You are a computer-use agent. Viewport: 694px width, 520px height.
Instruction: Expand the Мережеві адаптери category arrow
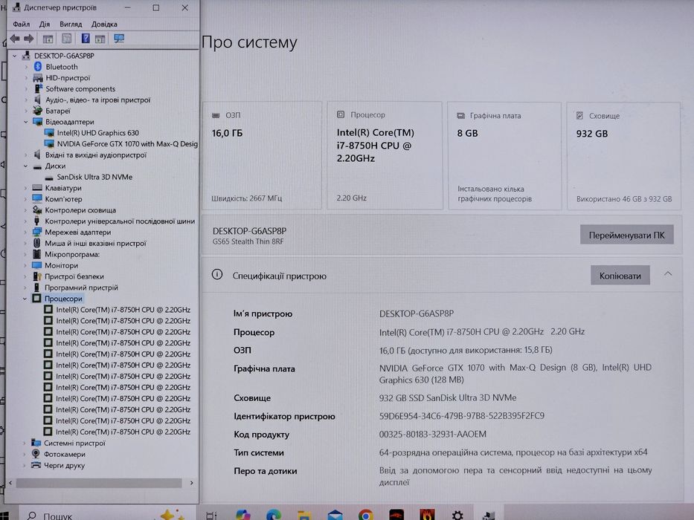point(25,232)
